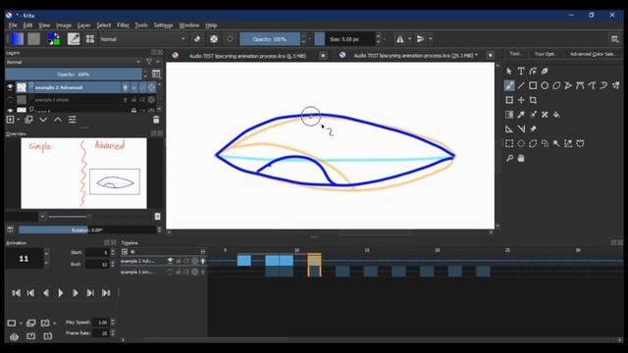
Task: Select the Assistant tool triangle icon
Action: [x=509, y=128]
